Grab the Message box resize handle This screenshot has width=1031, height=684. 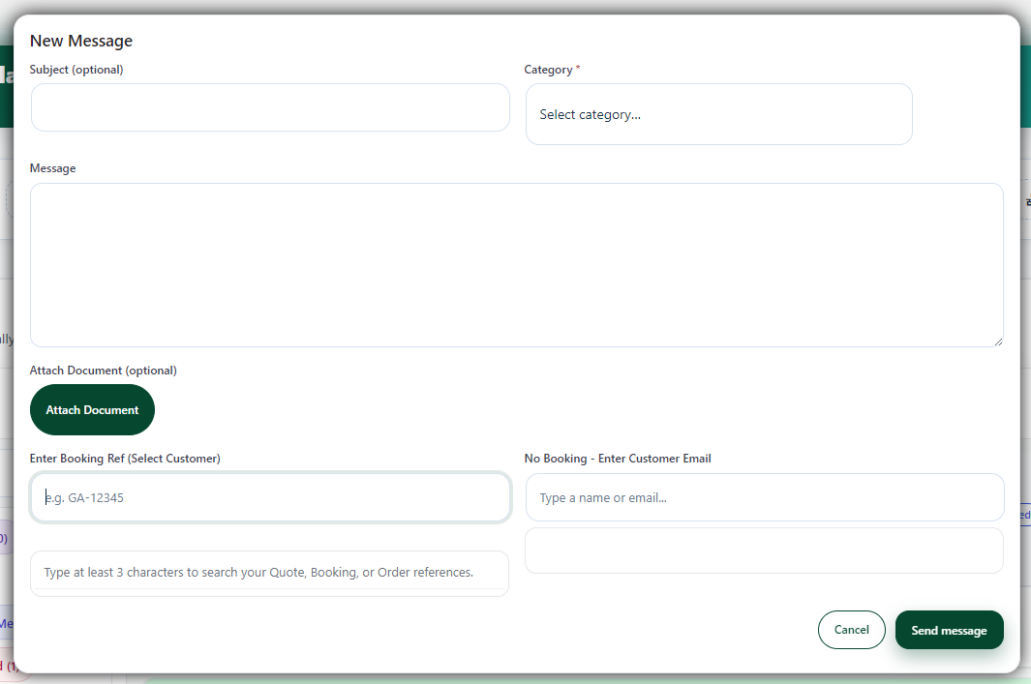(998, 342)
